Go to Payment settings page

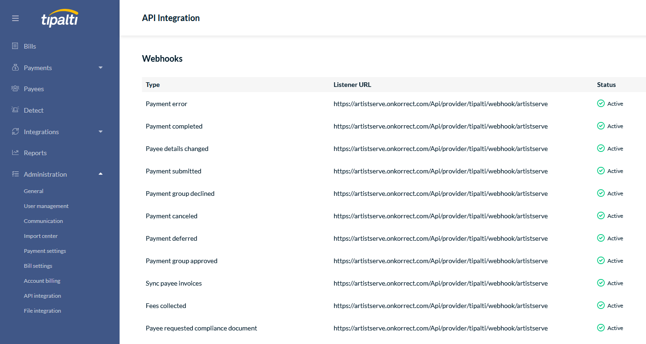pyautogui.click(x=45, y=251)
